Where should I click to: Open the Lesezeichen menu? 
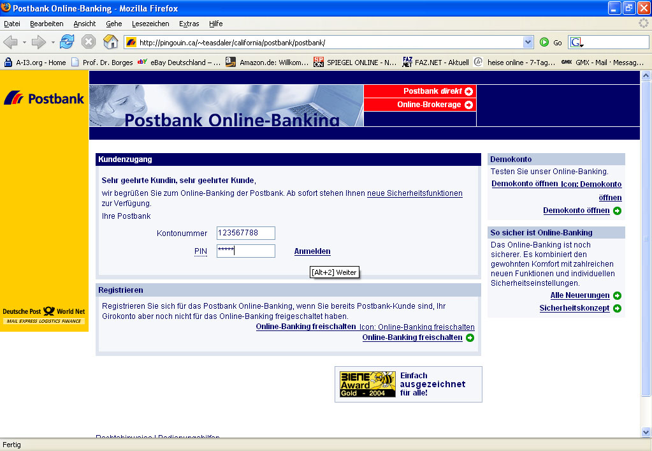(150, 24)
